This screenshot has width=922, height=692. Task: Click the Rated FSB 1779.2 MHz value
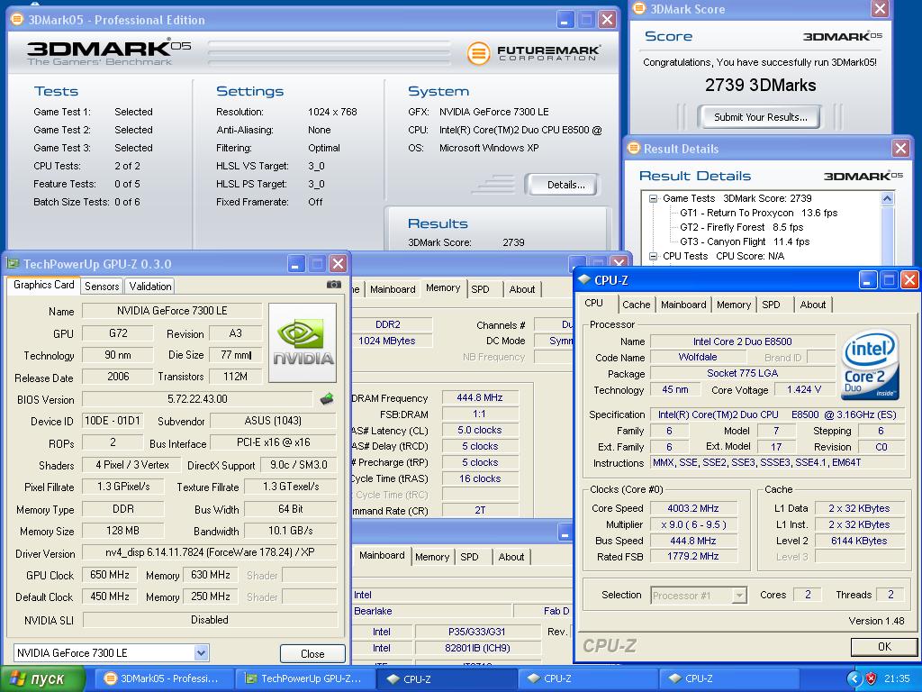point(692,556)
